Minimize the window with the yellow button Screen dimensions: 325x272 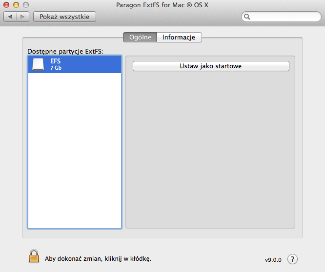click(16, 5)
